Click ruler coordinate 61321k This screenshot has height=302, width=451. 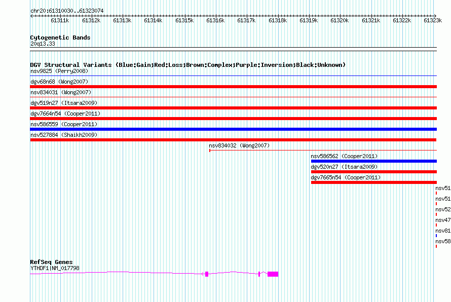point(371,20)
